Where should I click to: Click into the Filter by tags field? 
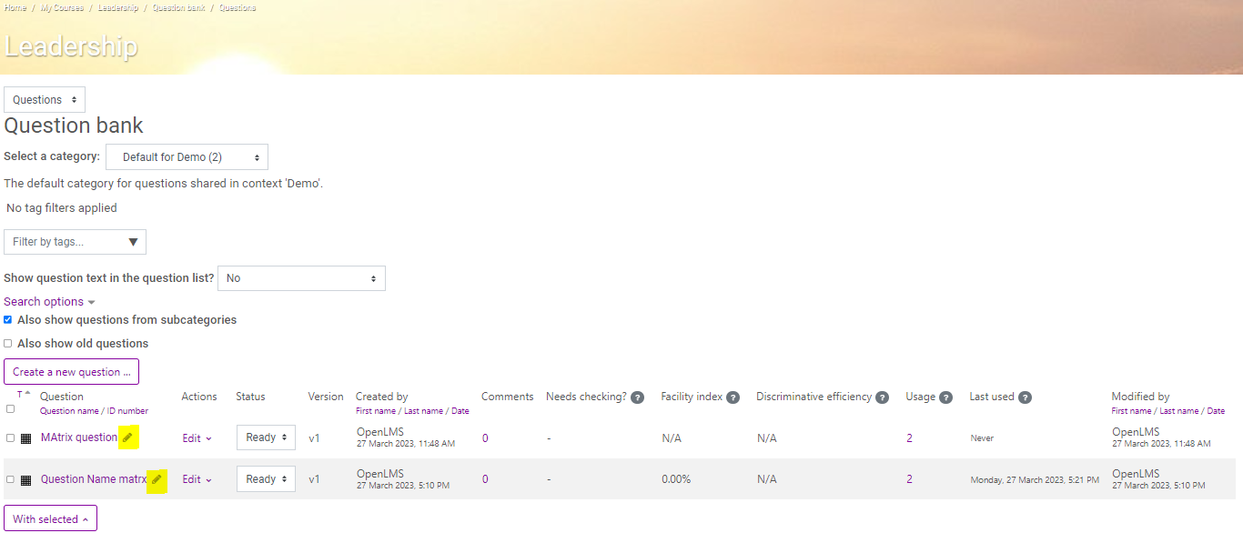click(x=75, y=242)
